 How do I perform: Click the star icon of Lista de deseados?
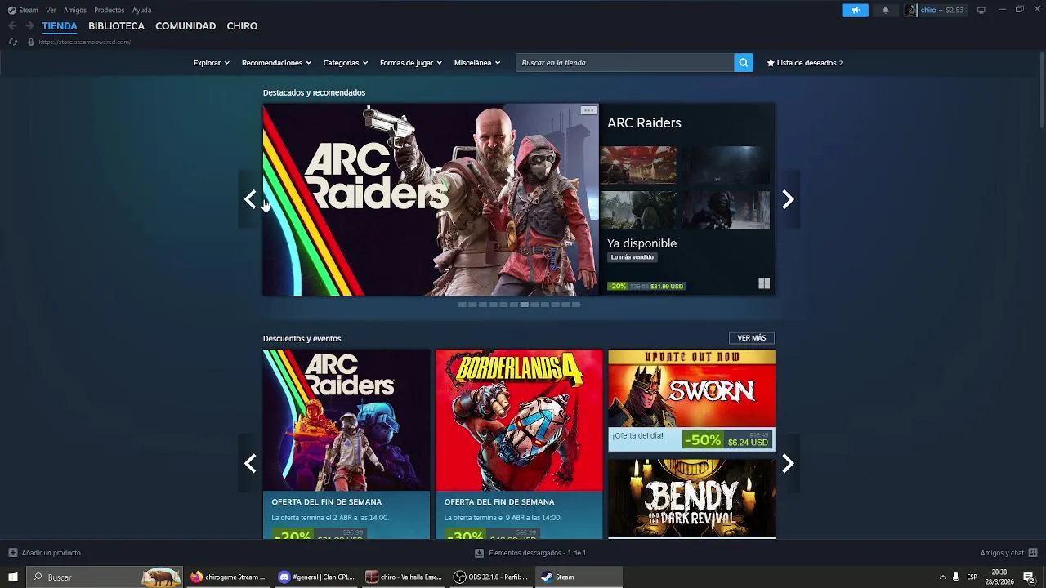771,63
